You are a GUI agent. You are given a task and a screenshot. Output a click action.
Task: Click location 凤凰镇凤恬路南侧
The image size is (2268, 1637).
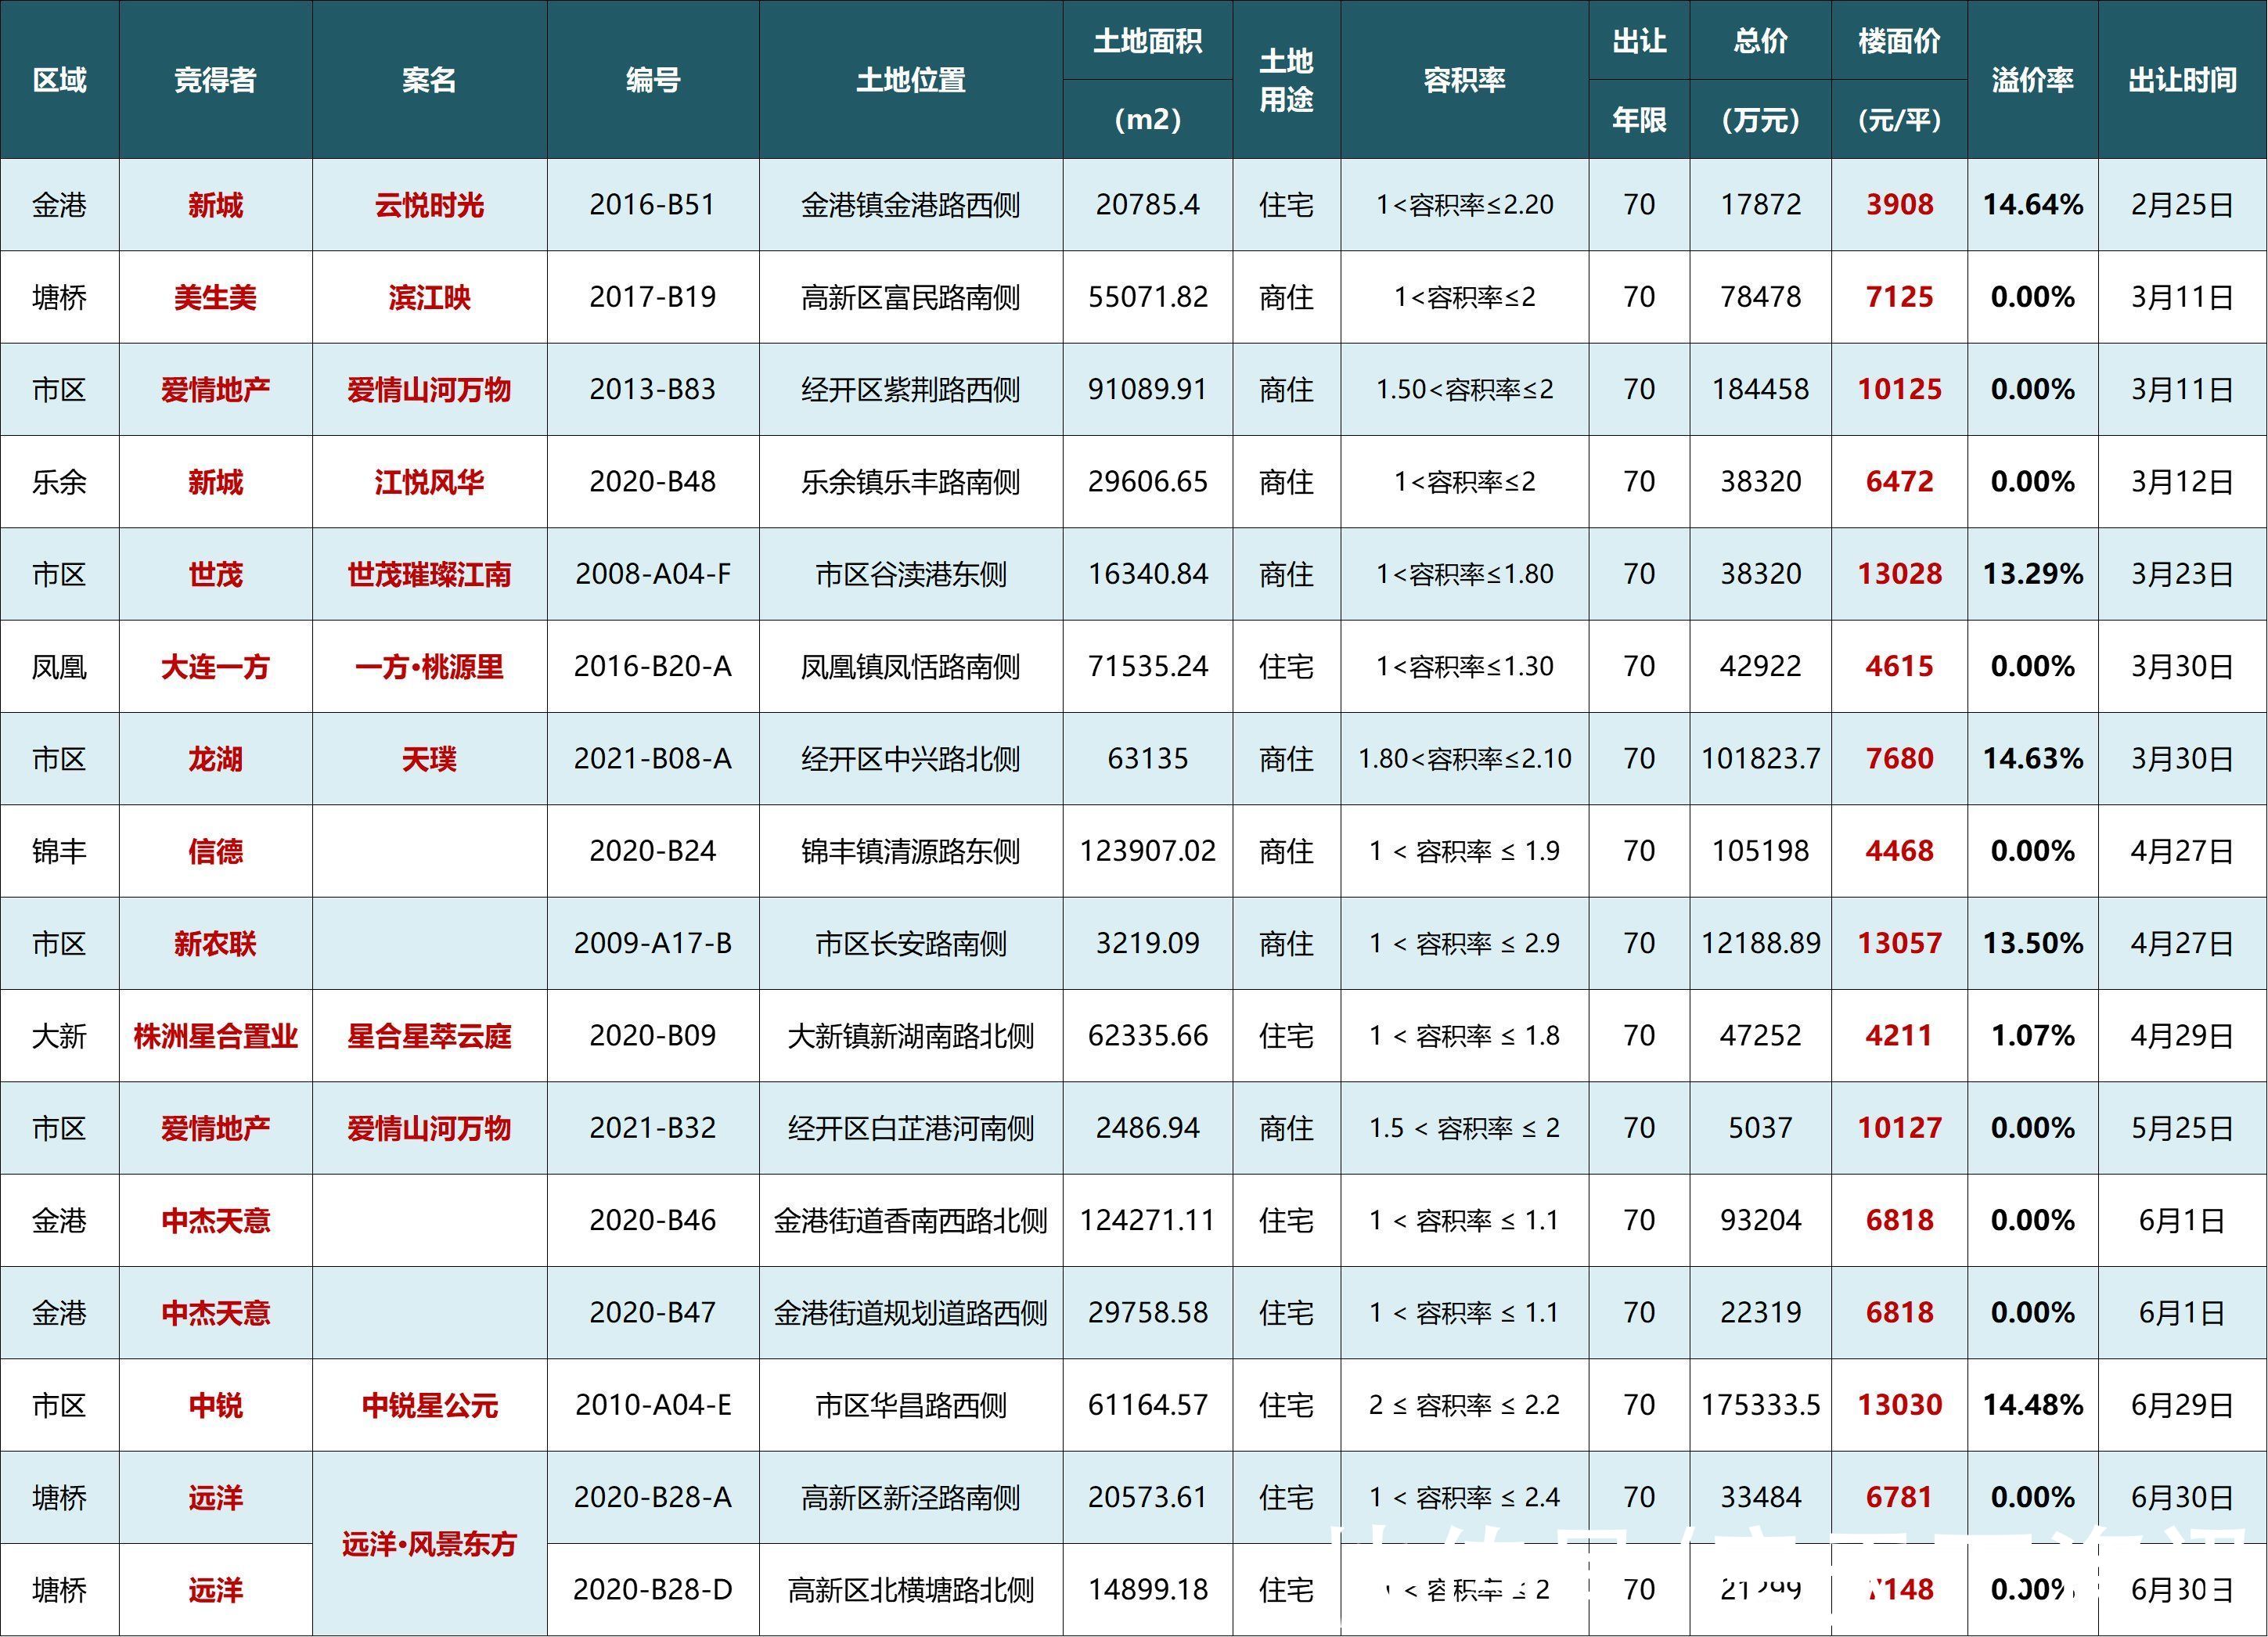910,666
